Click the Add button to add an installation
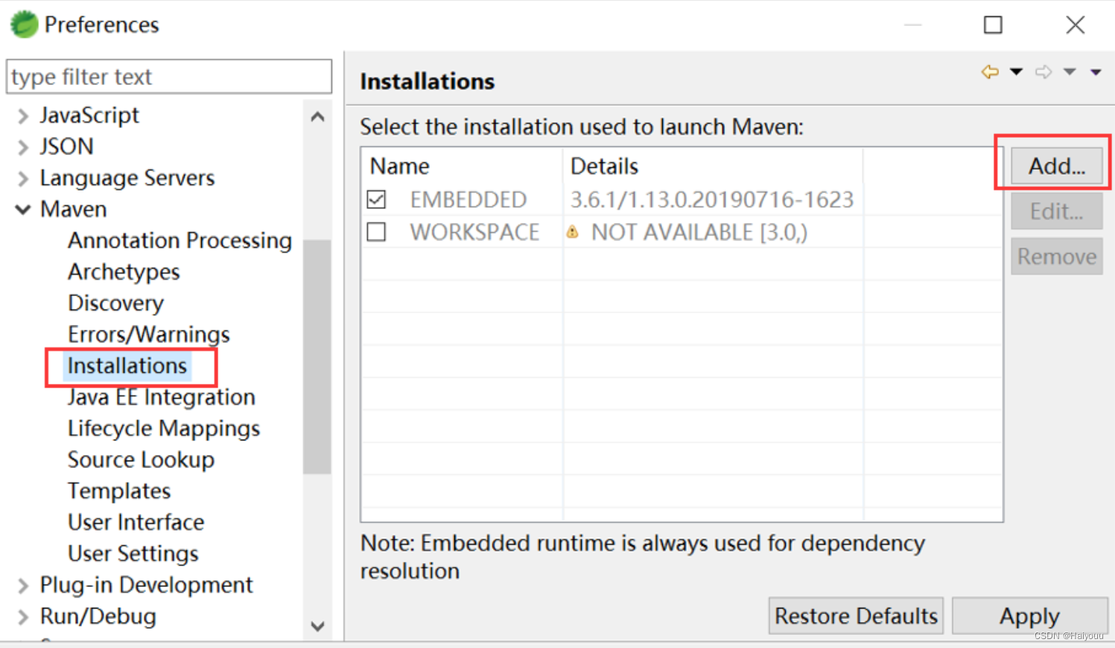The width and height of the screenshot is (1115, 648). (1057, 166)
